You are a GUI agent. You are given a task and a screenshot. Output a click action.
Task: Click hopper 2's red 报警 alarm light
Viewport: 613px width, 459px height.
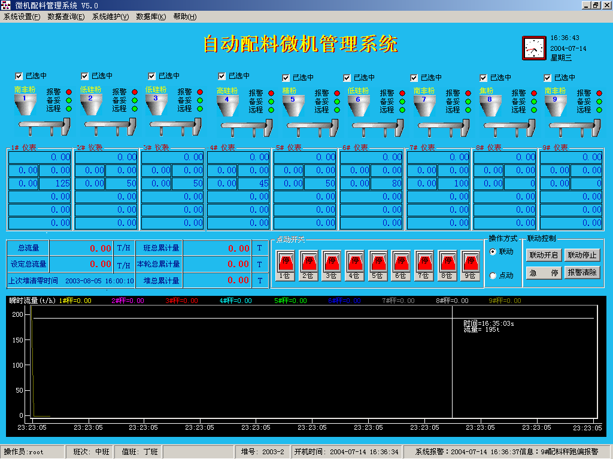(x=134, y=92)
